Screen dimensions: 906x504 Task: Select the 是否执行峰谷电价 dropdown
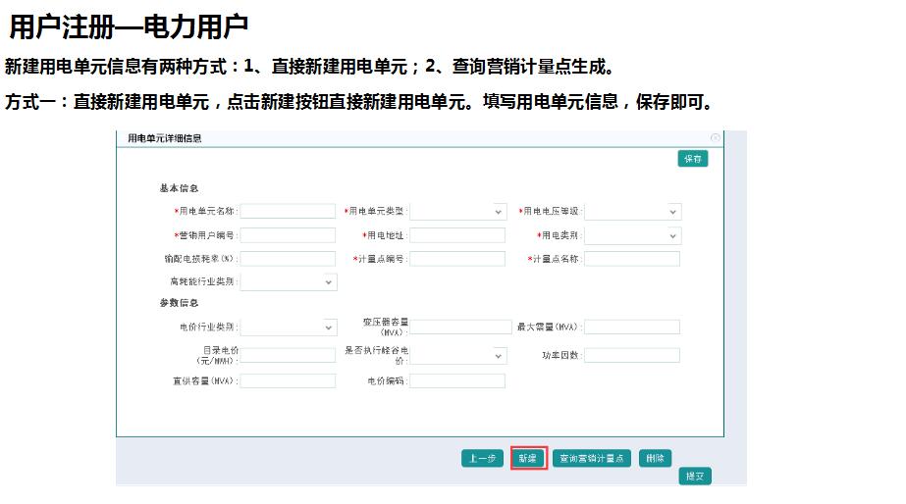[x=457, y=355]
